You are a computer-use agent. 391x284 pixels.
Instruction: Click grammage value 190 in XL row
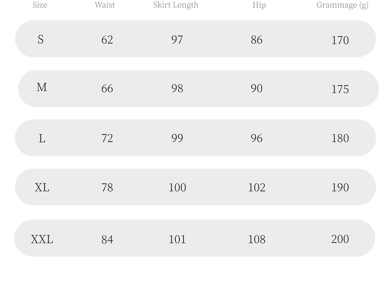click(340, 187)
